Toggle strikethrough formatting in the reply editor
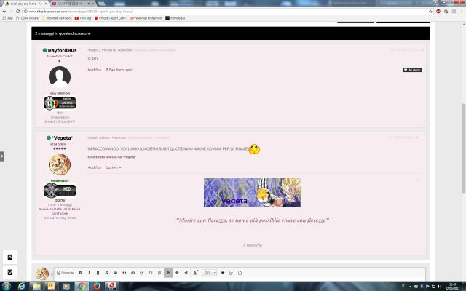This screenshot has height=291, width=466. [106, 273]
